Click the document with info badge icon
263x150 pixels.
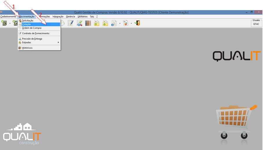(114, 23)
